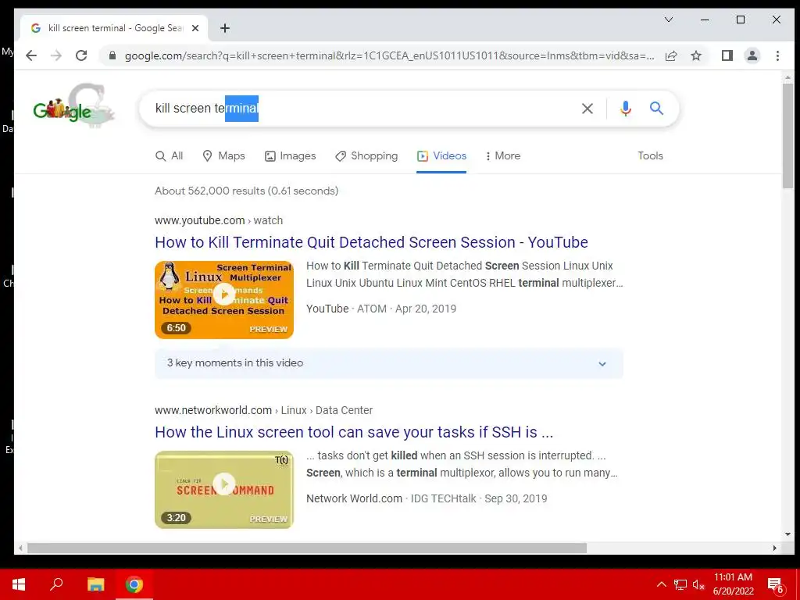Open the taskbar clock showing 11:01 AM
The image size is (800, 600).
point(733,584)
